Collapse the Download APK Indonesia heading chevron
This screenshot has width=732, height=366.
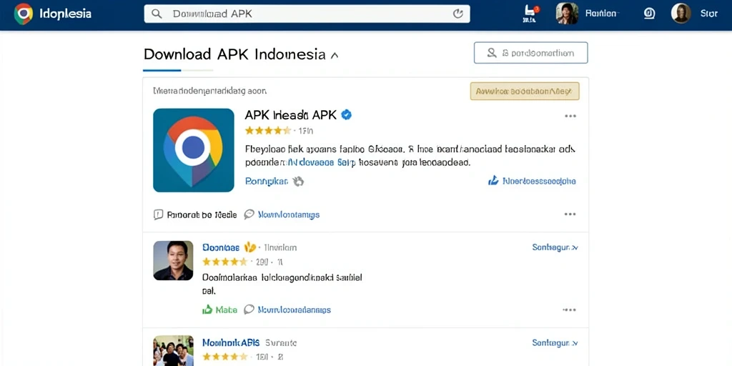click(x=335, y=55)
